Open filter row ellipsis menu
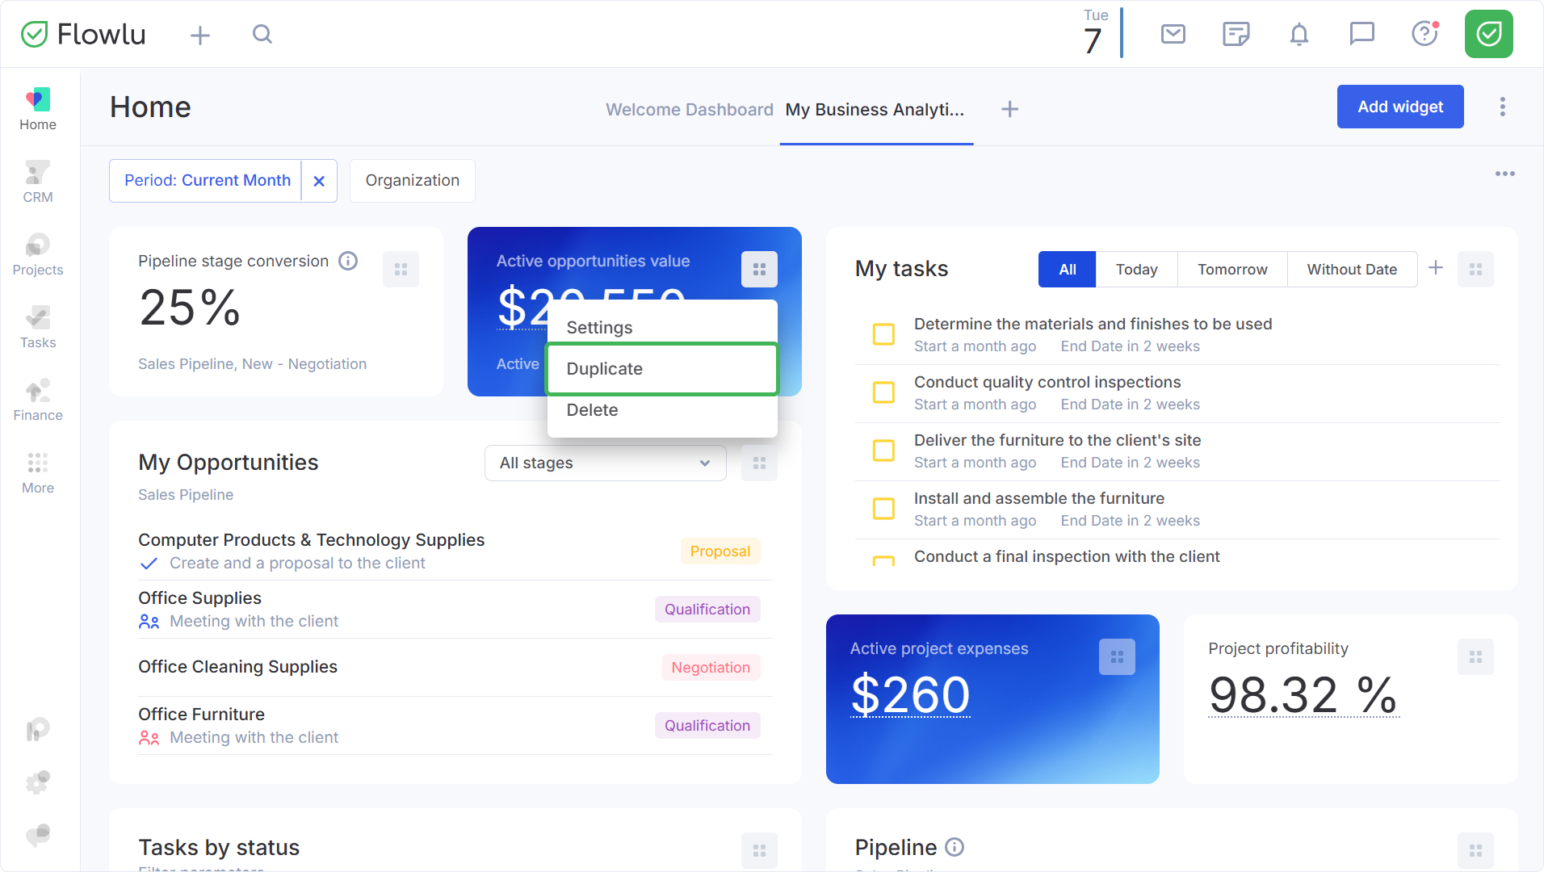This screenshot has width=1544, height=872. click(1504, 174)
